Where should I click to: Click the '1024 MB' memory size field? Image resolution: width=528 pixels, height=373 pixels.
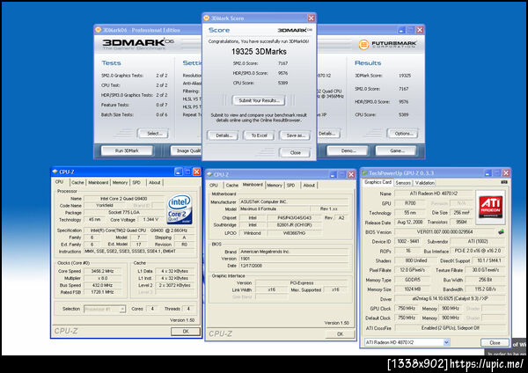412,289
